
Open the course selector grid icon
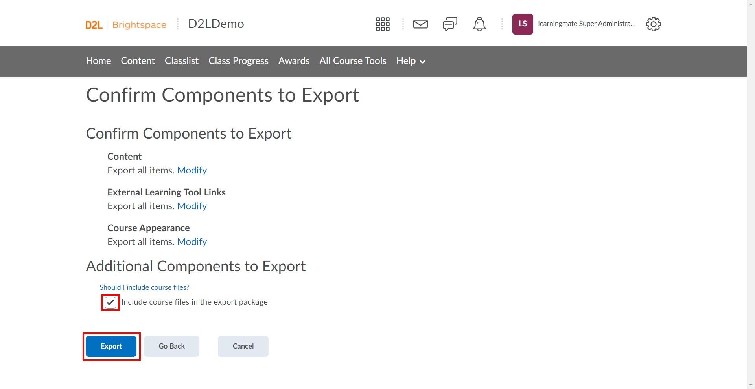[x=382, y=24]
